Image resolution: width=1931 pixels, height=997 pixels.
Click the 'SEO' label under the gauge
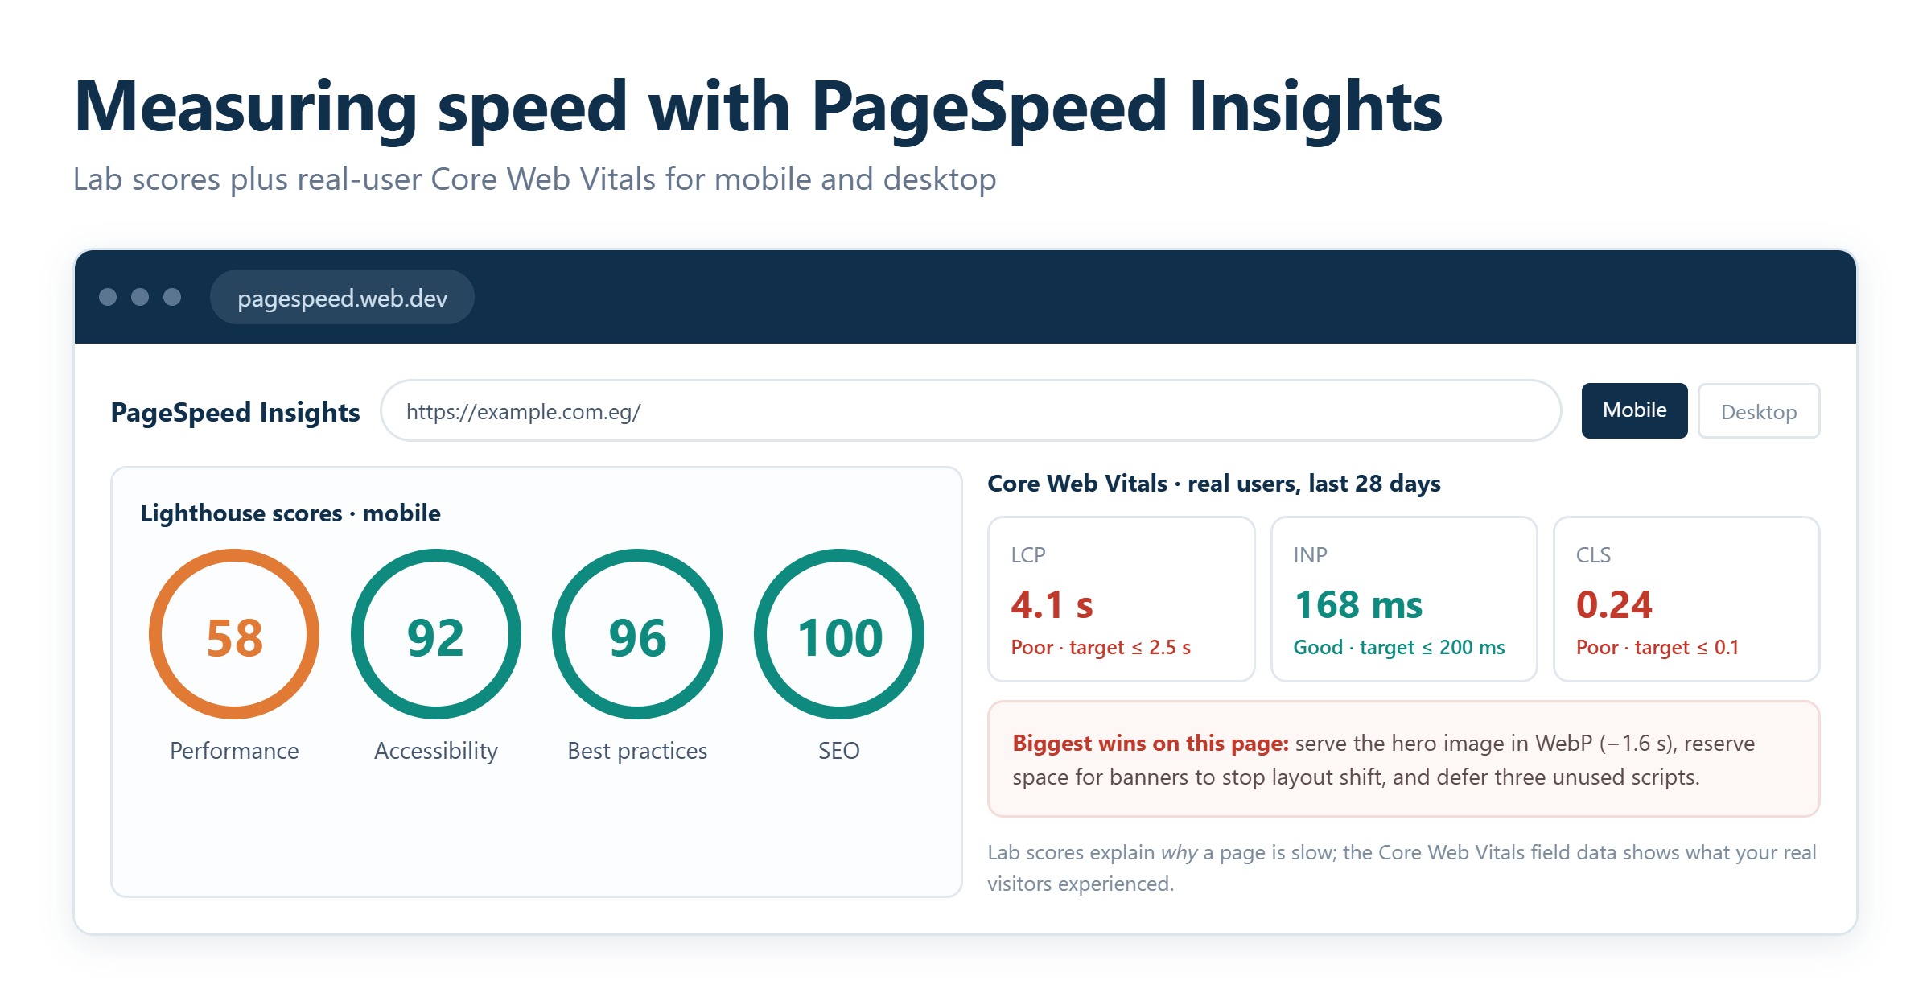pyautogui.click(x=839, y=751)
